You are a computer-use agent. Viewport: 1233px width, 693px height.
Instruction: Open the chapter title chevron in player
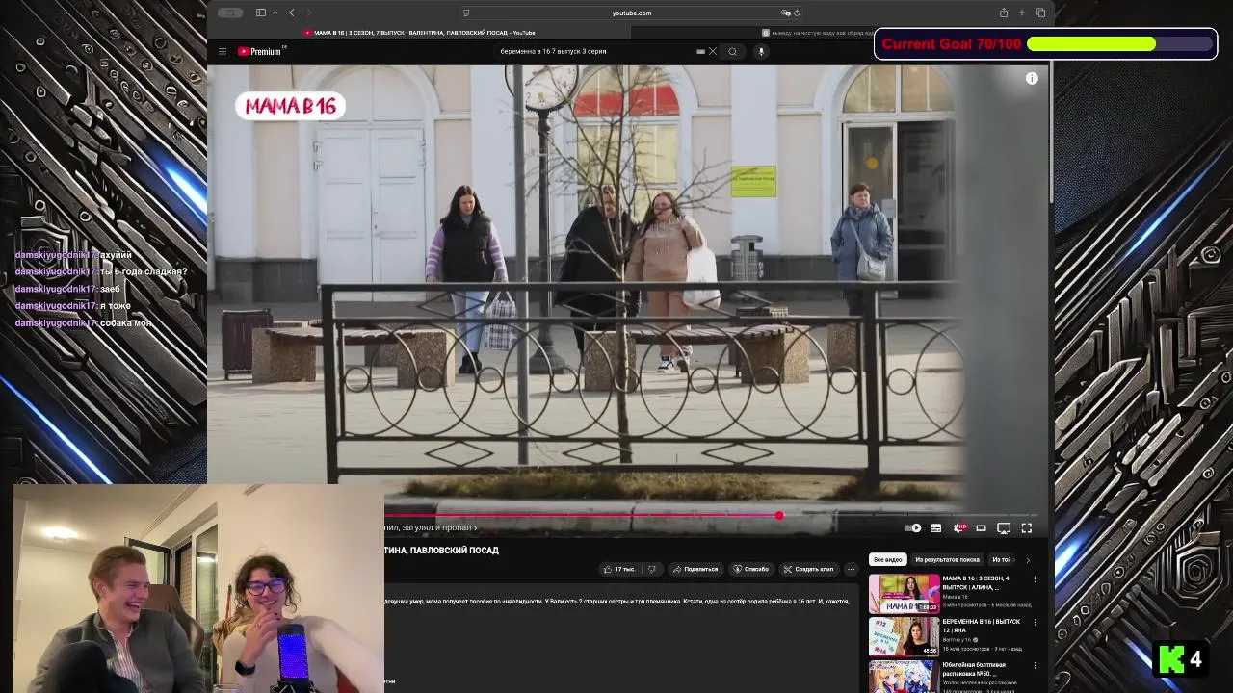(475, 528)
